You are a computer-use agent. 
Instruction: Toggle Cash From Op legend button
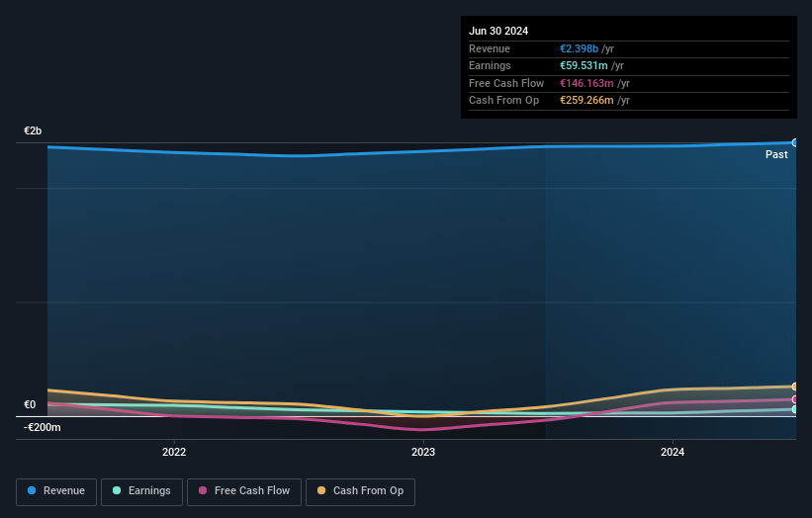pyautogui.click(x=361, y=491)
